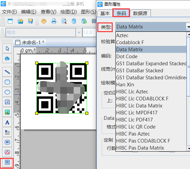Choose GS1 DataBar Expanded Stacked
Viewport: 190px width, 169px height.
click(x=151, y=64)
